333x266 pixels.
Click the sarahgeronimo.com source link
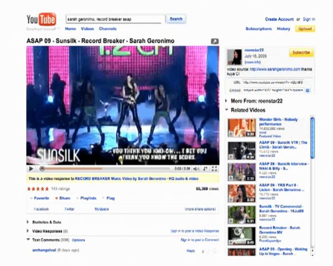point(275,69)
